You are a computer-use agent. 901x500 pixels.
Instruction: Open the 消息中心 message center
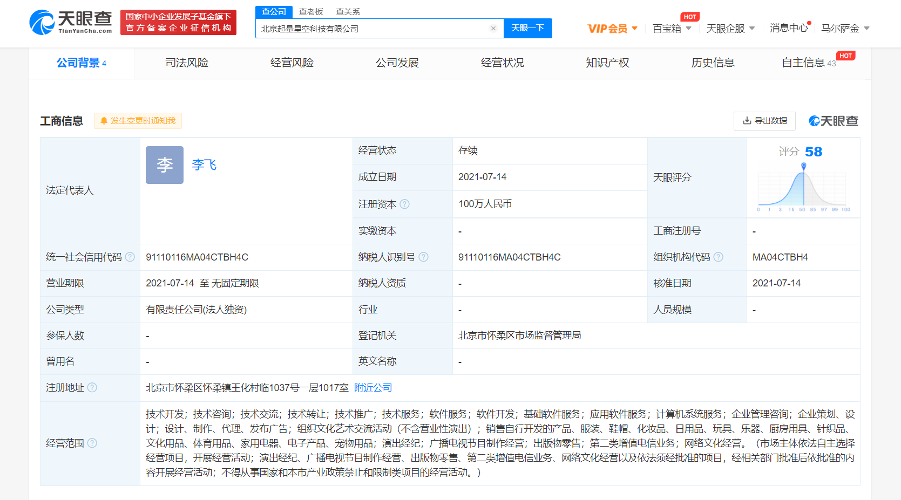click(789, 28)
